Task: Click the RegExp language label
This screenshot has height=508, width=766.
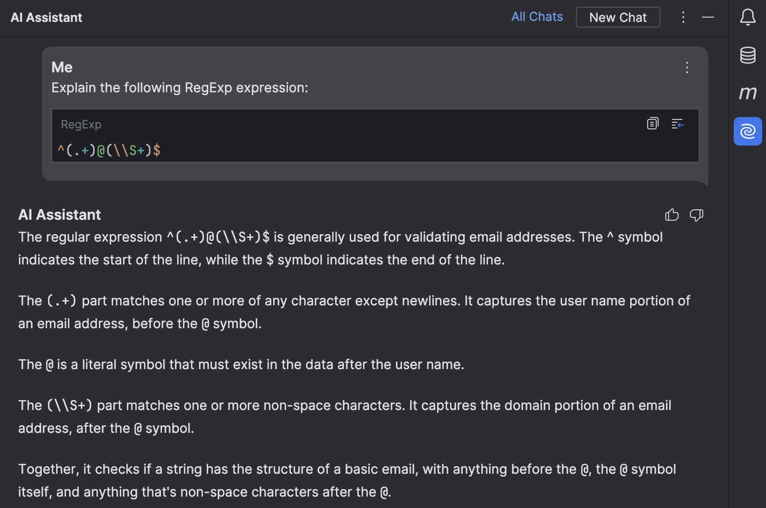Action: [81, 125]
